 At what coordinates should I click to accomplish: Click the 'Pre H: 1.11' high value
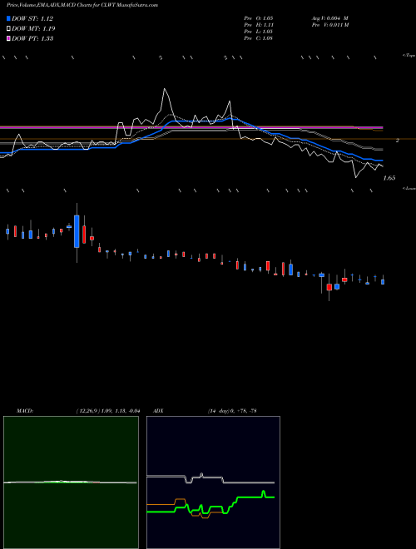coord(259,25)
